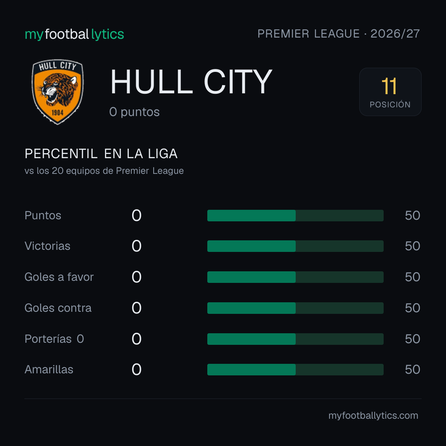This screenshot has width=446, height=446.
Task: Click the Goles a favor label
Action: tap(59, 277)
